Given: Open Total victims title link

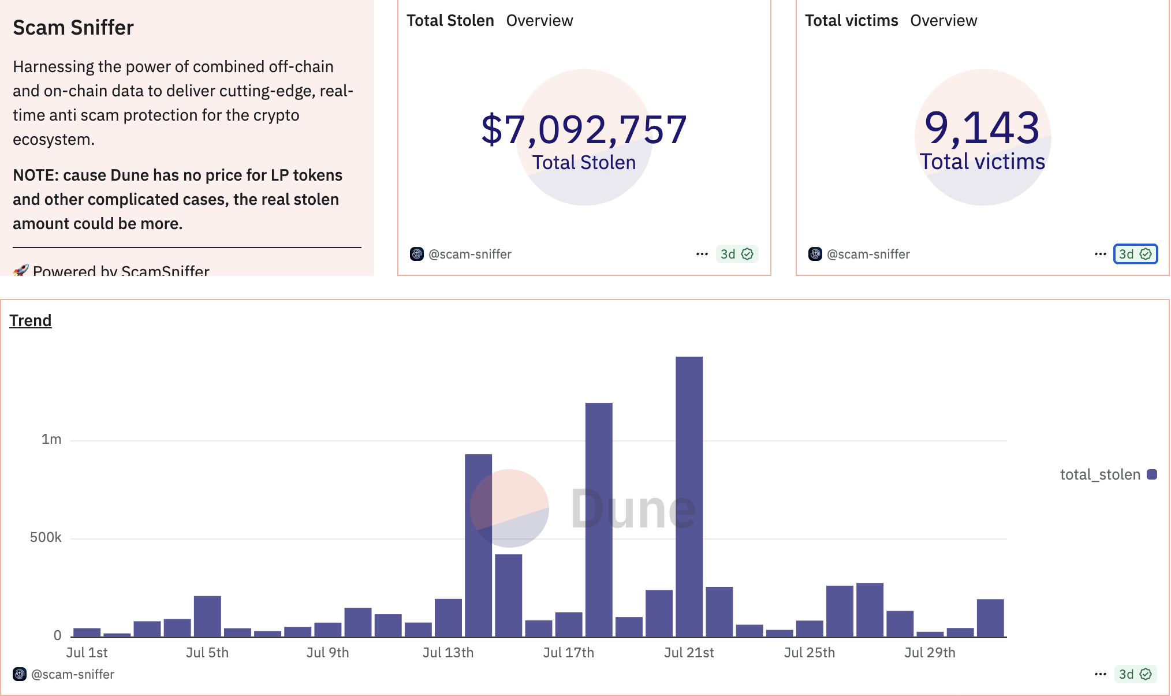Looking at the screenshot, I should coord(851,21).
